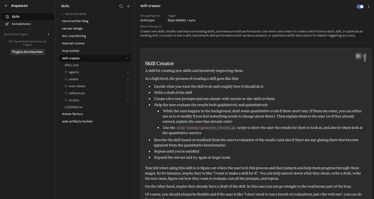The image size is (374, 199).
Task: Add a new skill with plus icon
Action: 128,6
